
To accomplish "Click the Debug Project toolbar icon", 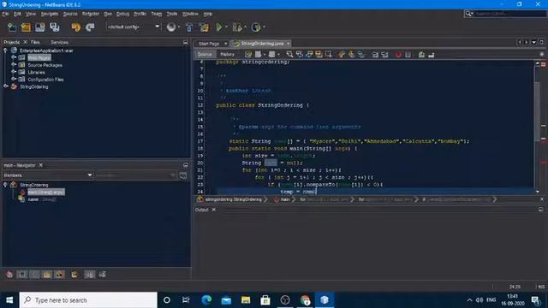I will click(237, 27).
